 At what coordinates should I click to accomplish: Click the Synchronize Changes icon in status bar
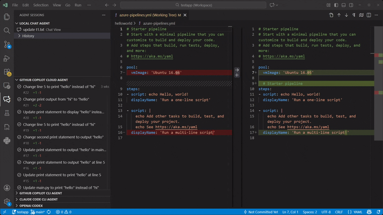[49, 212]
